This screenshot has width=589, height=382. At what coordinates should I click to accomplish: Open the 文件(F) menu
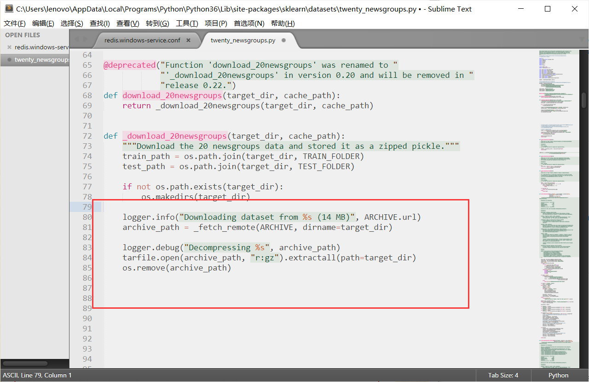(14, 23)
